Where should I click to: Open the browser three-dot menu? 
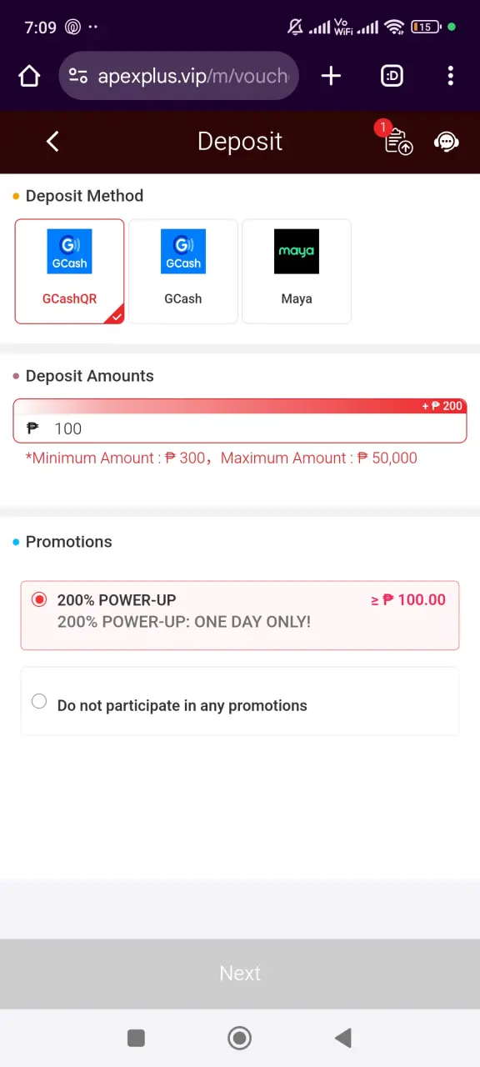(450, 76)
